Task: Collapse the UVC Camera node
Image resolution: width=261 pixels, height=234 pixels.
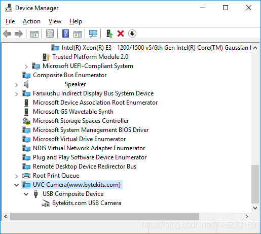Action: click(x=17, y=185)
